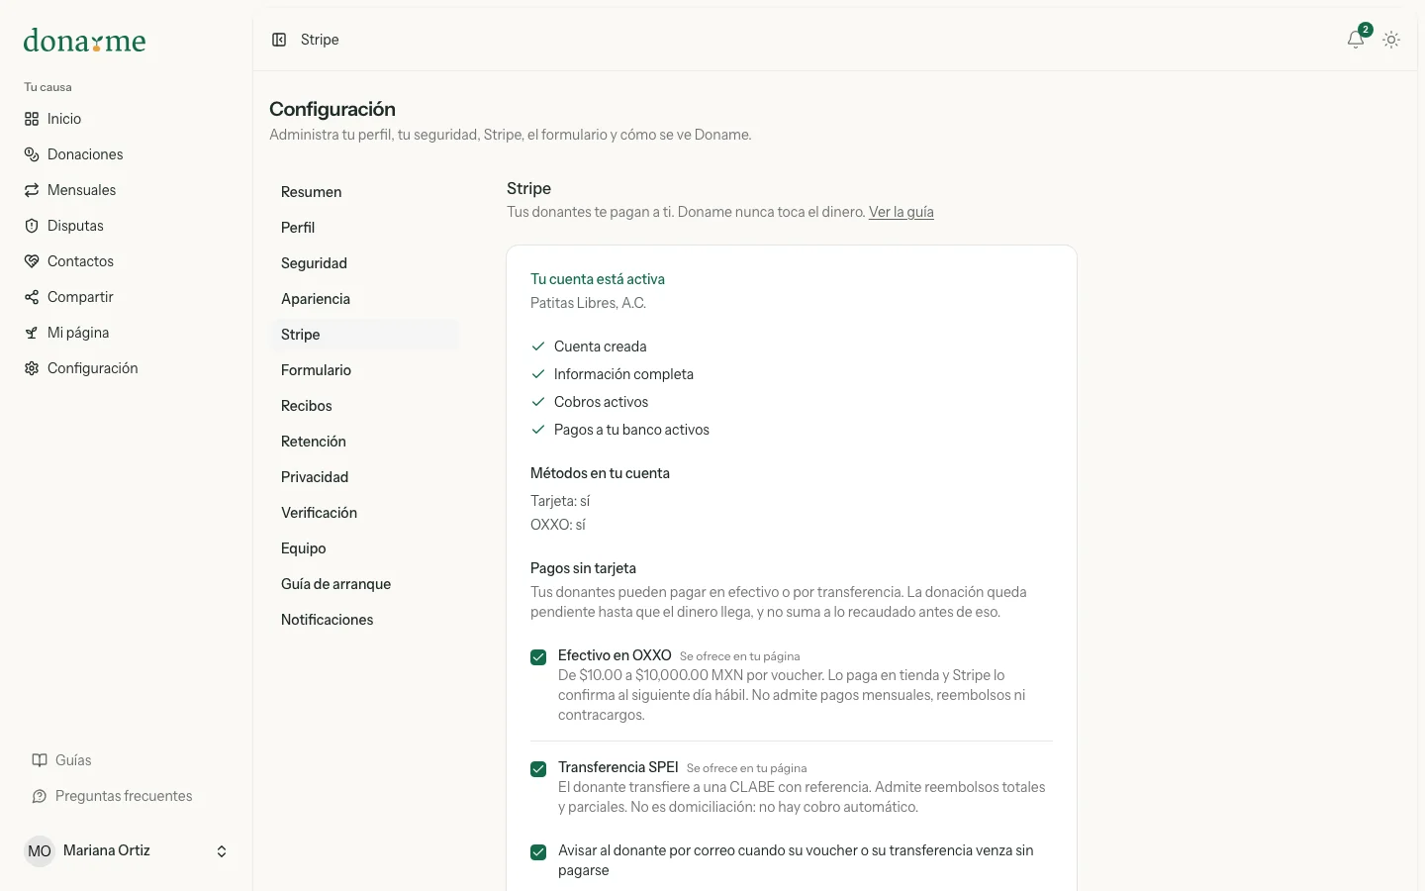This screenshot has height=891, width=1425.
Task: Click the Mi página sprout icon
Action: 32,333
